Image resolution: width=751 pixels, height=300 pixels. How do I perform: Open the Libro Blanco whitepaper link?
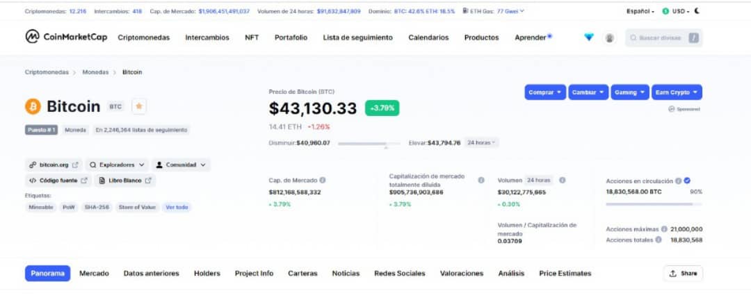click(124, 181)
